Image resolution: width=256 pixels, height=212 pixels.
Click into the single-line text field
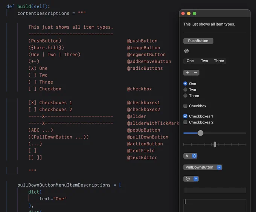[x=215, y=190]
